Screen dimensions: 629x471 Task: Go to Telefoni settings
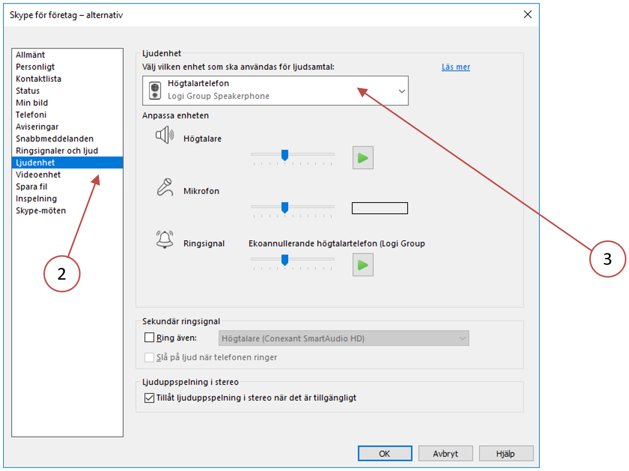[67, 115]
